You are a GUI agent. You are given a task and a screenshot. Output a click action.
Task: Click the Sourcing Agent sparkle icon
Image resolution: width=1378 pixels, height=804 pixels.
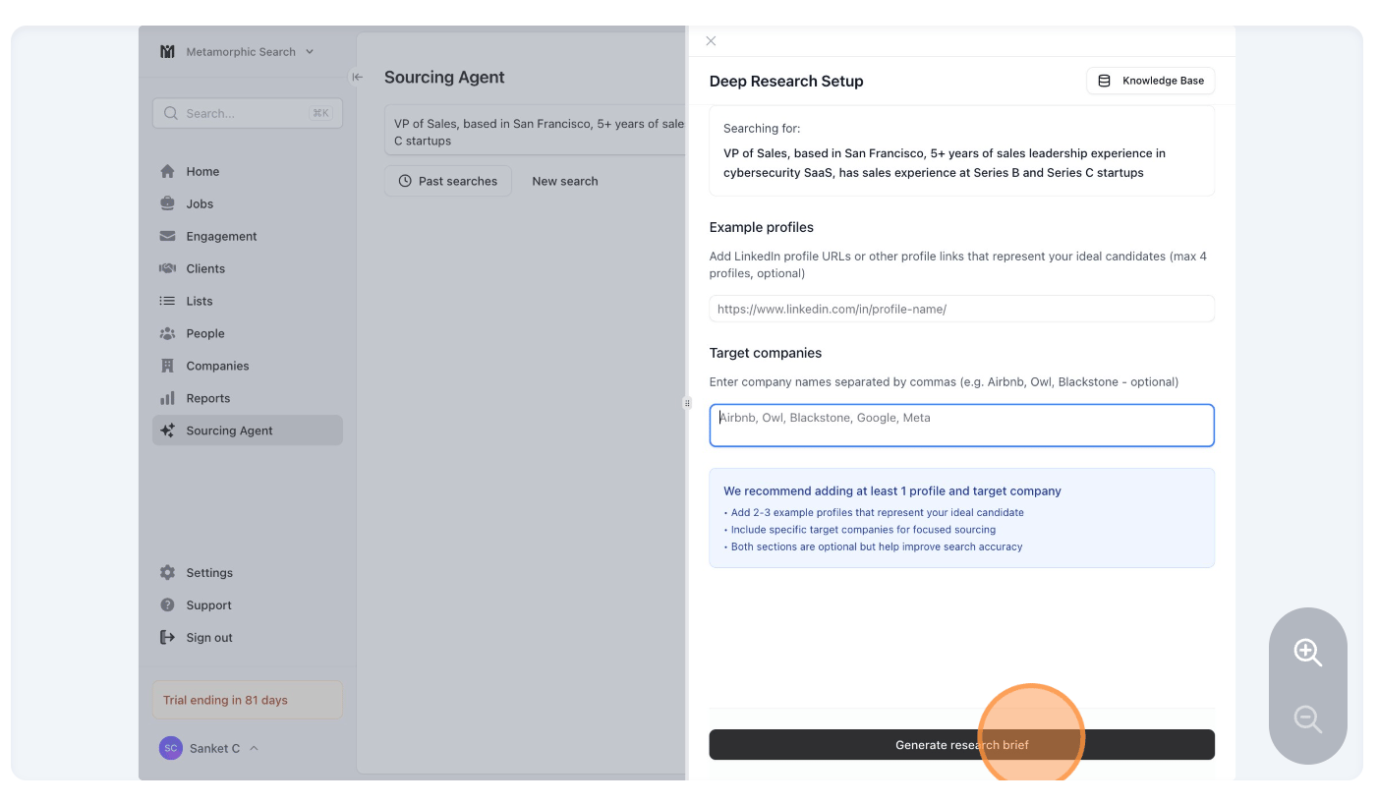tap(167, 431)
